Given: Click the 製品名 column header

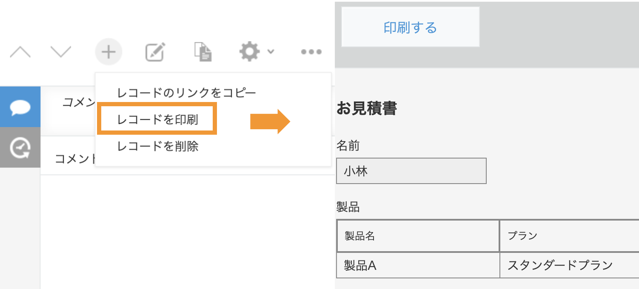Looking at the screenshot, I should click(418, 236).
